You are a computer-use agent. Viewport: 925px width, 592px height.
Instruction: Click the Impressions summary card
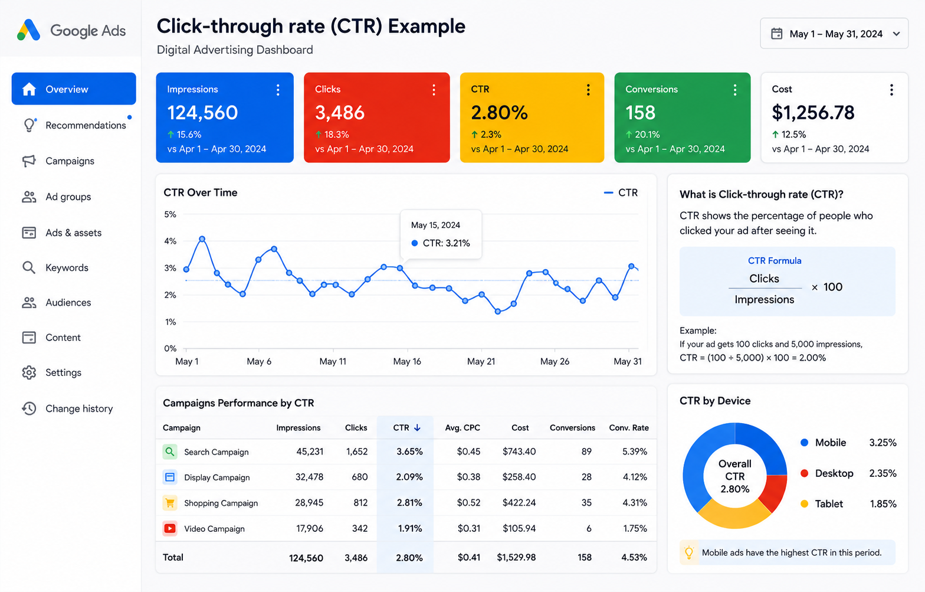coord(225,117)
